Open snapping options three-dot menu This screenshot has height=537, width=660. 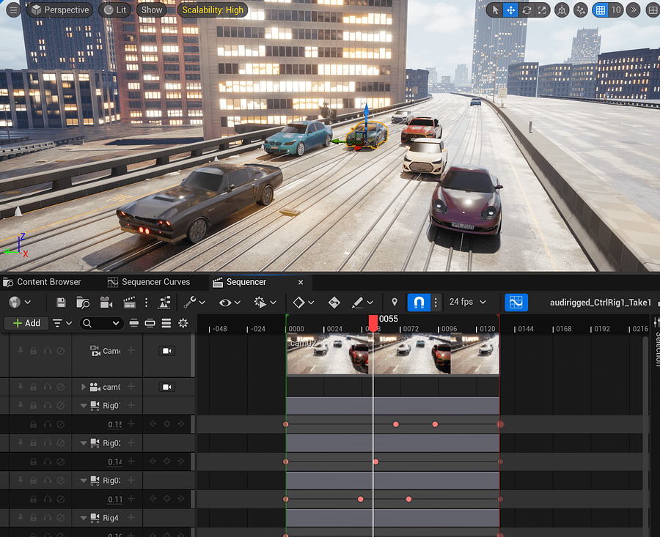(436, 302)
